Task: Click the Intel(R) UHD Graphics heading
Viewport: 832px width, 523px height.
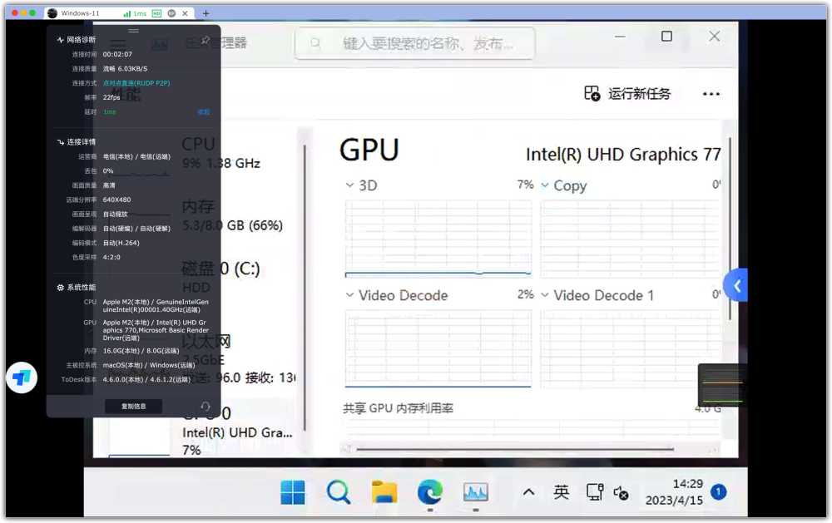Action: point(623,155)
